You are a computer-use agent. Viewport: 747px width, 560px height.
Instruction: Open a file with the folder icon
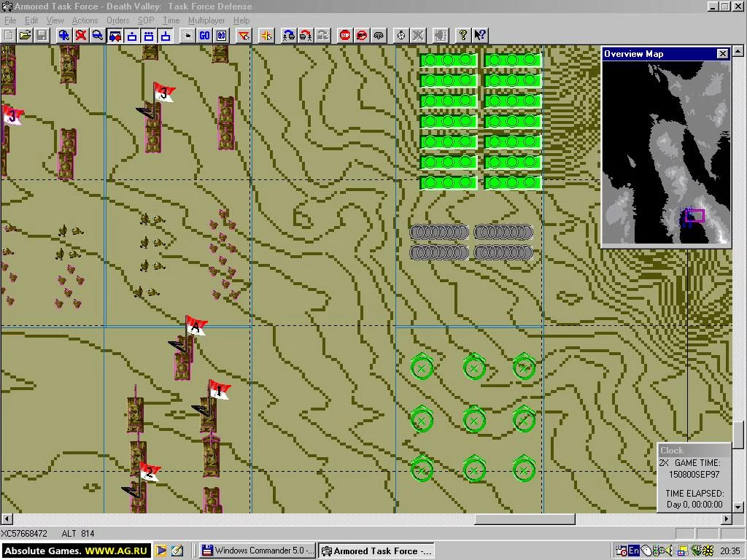click(x=26, y=35)
